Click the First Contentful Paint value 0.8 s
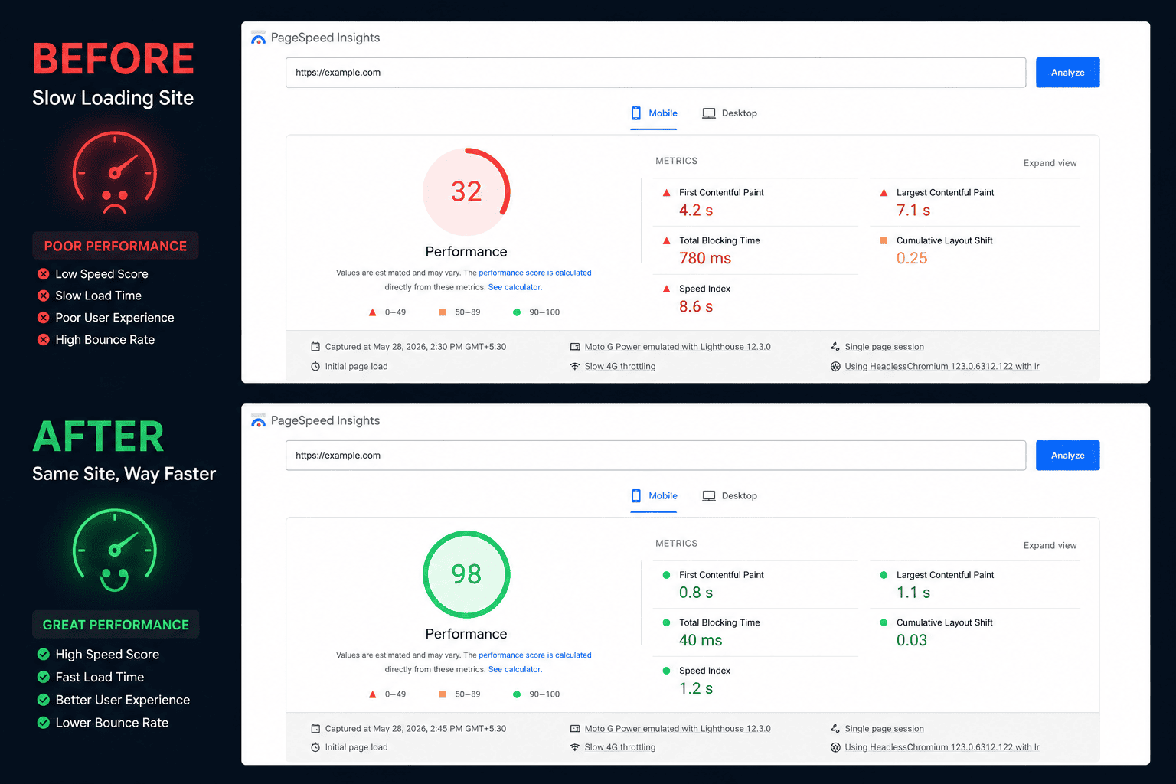The width and height of the screenshot is (1176, 784). 696,593
